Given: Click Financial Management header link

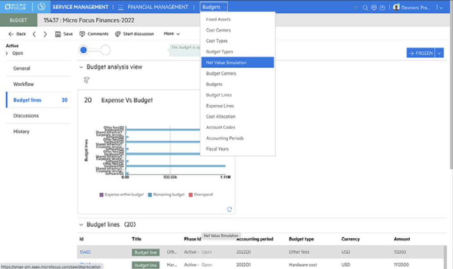Looking at the screenshot, I should click(x=158, y=7).
